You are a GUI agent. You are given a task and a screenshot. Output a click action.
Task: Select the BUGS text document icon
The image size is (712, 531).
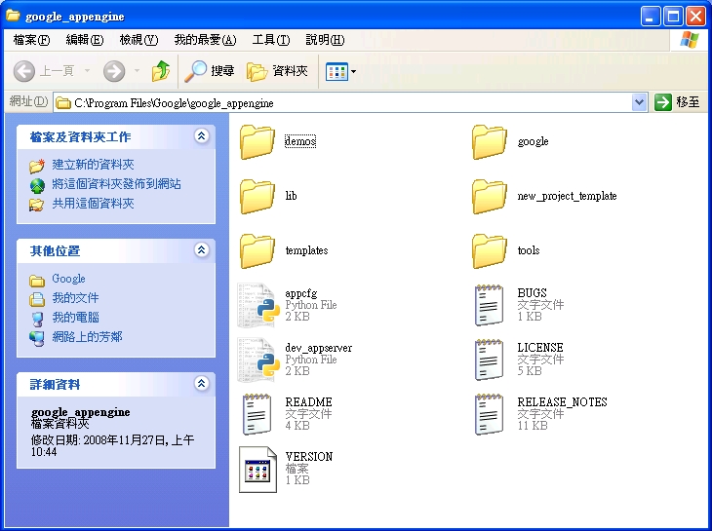(489, 305)
